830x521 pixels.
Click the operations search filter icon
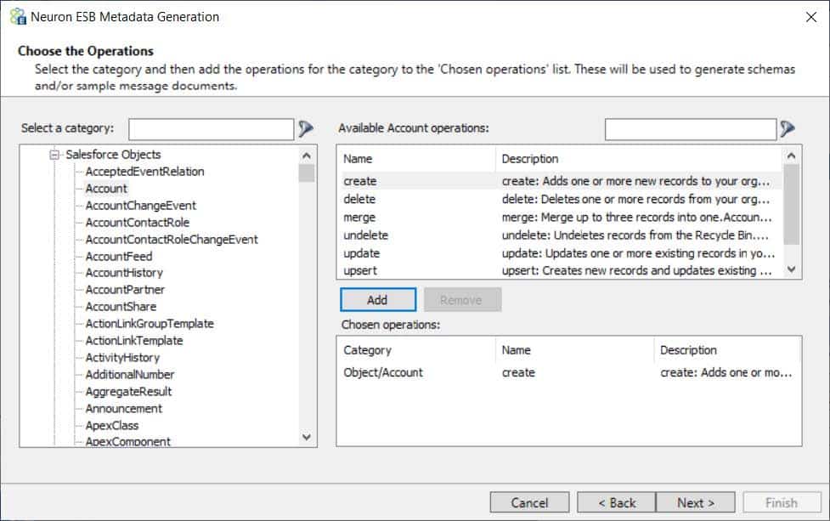tap(788, 128)
